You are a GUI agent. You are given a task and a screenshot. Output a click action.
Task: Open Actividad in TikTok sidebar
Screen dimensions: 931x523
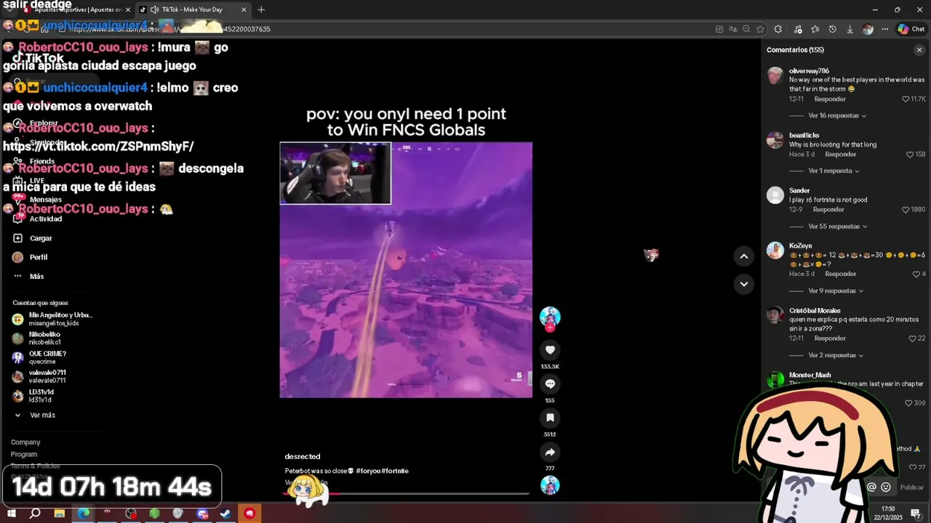point(37,219)
